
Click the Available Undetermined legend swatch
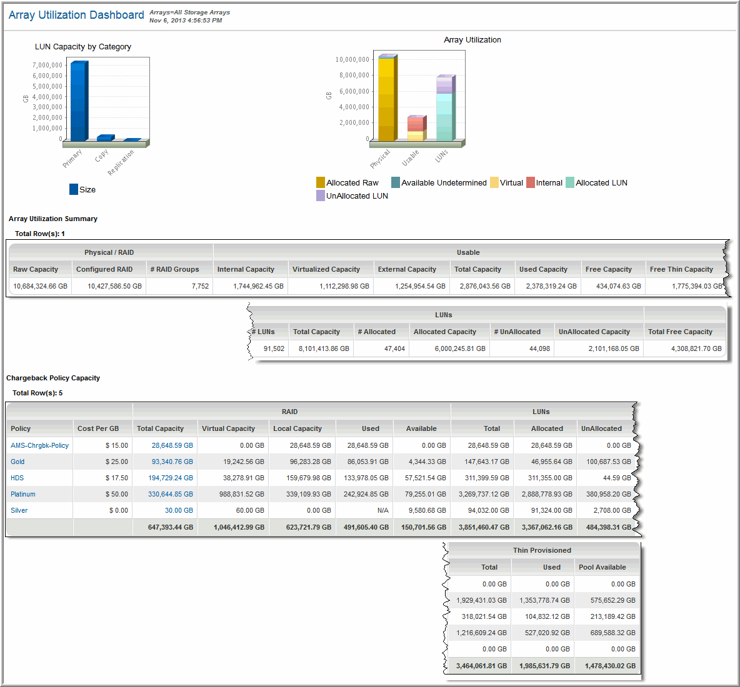click(x=396, y=183)
